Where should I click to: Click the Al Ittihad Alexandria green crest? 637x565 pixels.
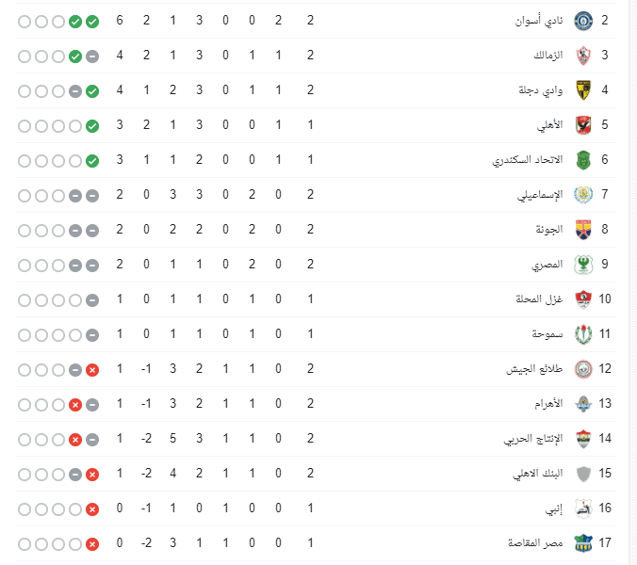583,160
